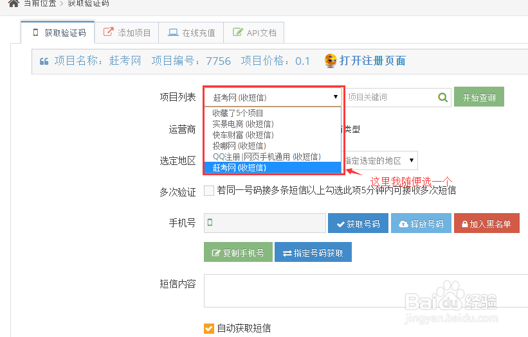Click the 获取验证码 breadcrumb text
Screen dimensions: 528x337
(x=88, y=3)
